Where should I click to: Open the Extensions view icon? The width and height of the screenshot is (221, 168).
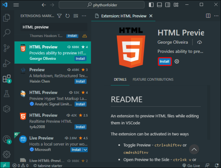[x=6, y=78]
